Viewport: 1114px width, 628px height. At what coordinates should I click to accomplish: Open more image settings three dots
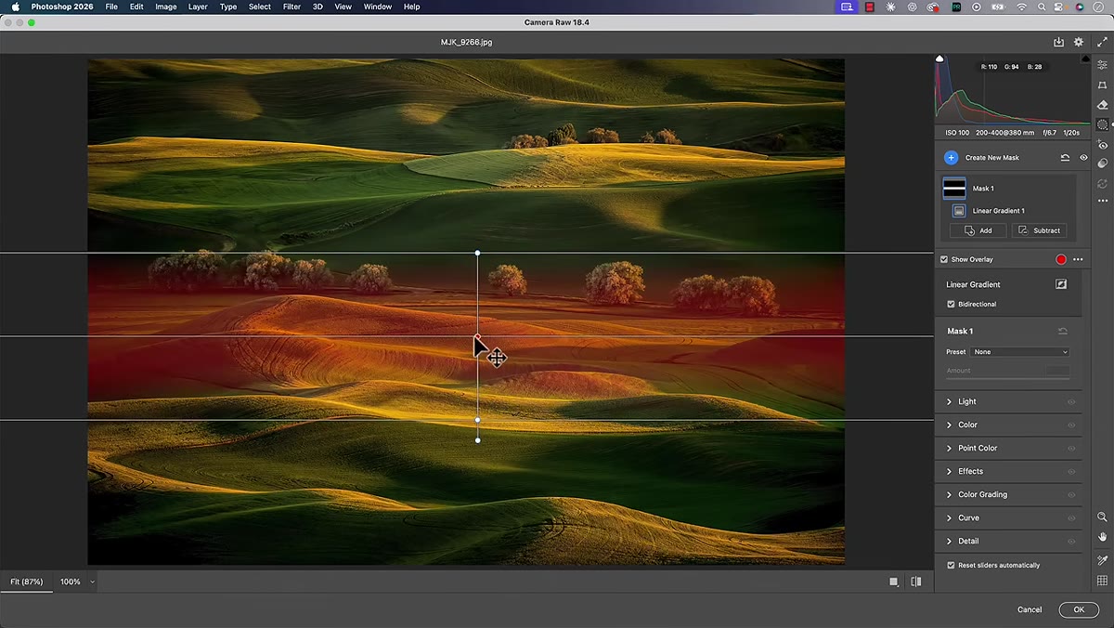tap(1102, 201)
